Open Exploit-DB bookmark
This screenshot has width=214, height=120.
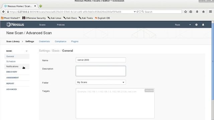click(x=102, y=18)
